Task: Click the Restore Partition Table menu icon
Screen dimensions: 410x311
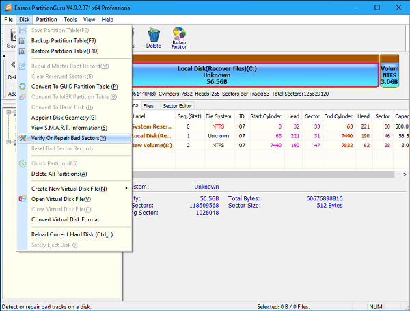Action: [23, 51]
